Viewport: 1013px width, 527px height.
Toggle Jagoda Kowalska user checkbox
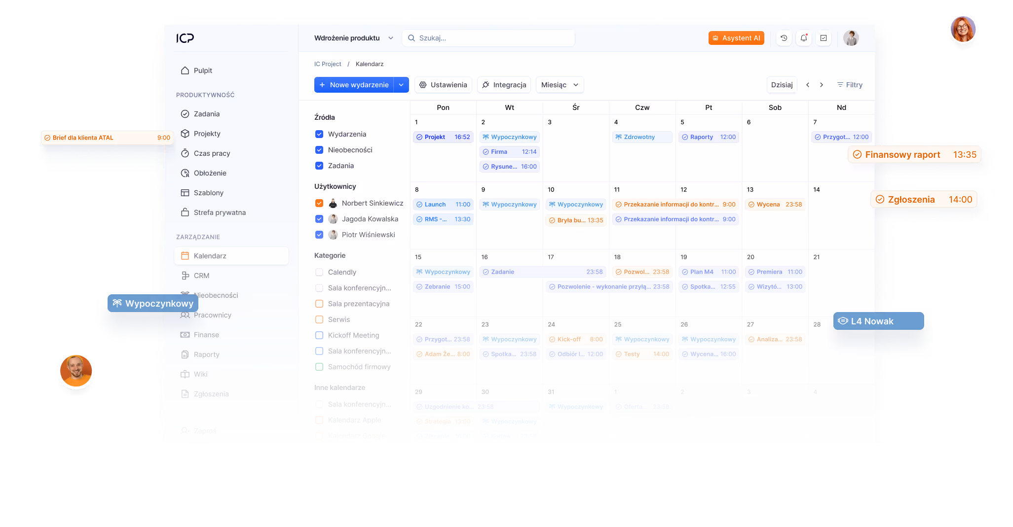[x=319, y=219]
